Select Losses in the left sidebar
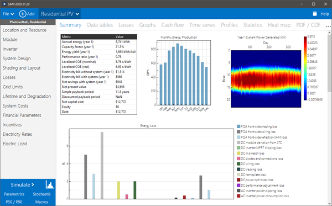 [x=9, y=77]
